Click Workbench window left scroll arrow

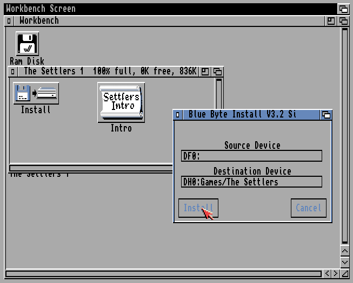tap(327, 273)
